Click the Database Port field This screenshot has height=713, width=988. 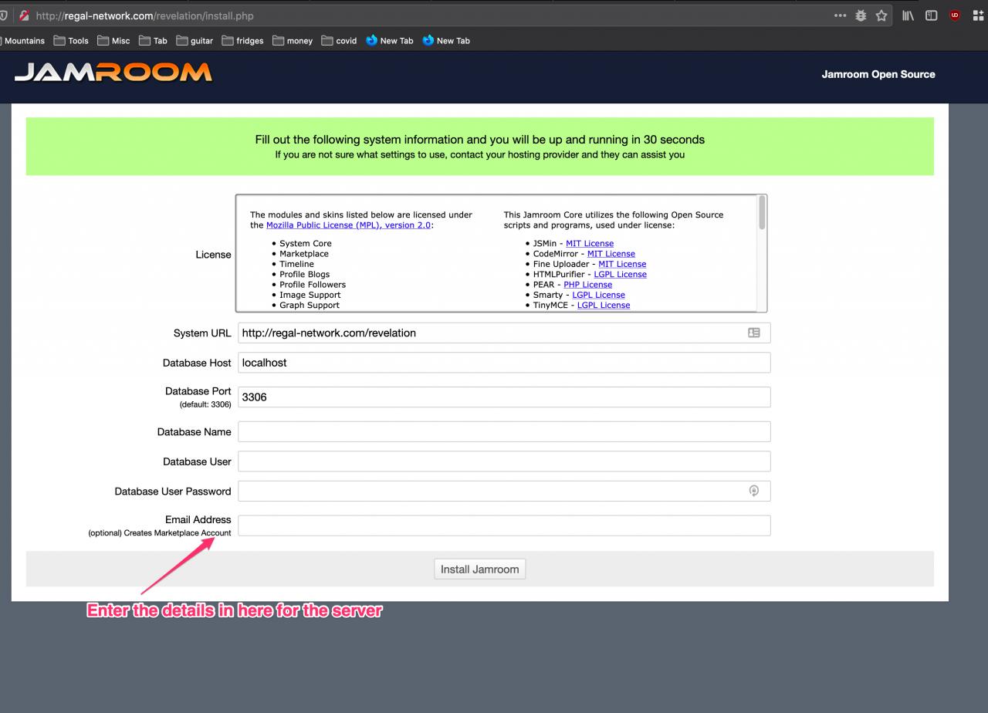click(x=504, y=397)
